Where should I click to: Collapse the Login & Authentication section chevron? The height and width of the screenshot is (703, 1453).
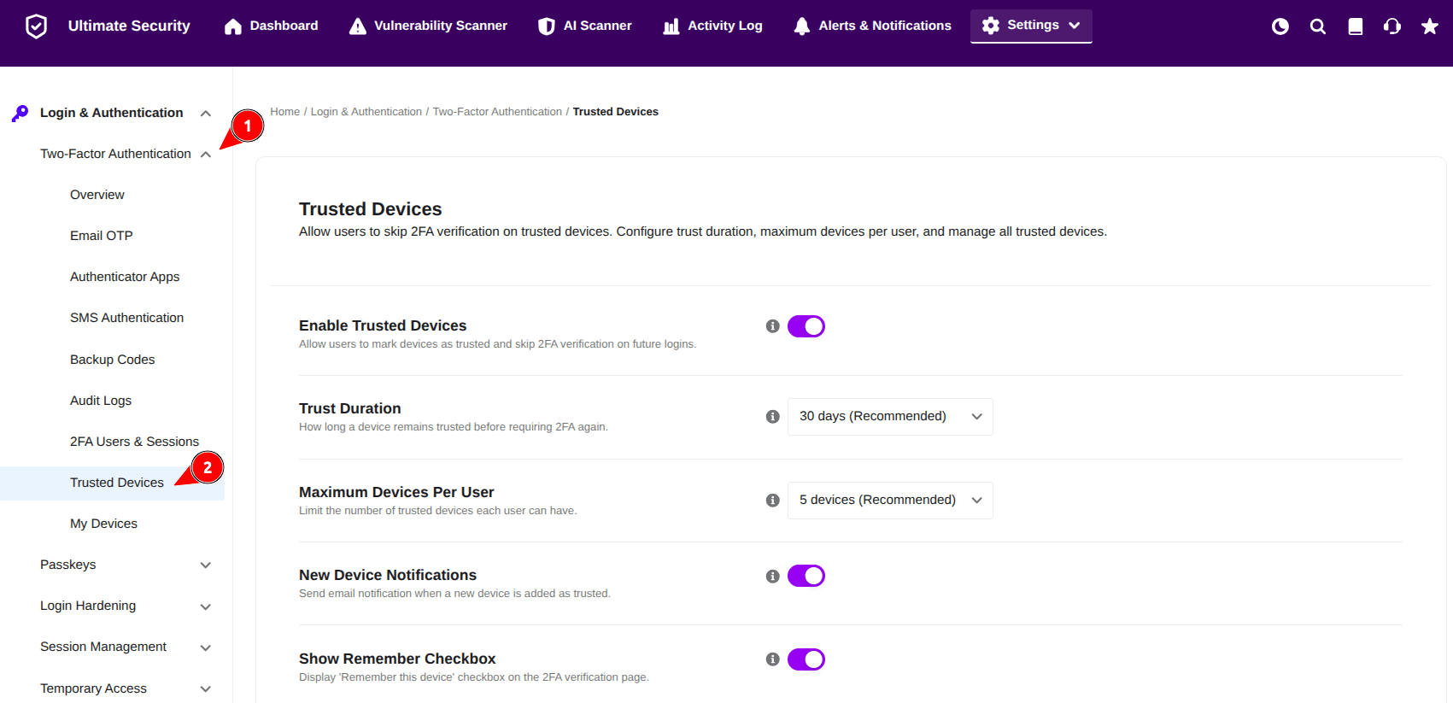(x=206, y=114)
